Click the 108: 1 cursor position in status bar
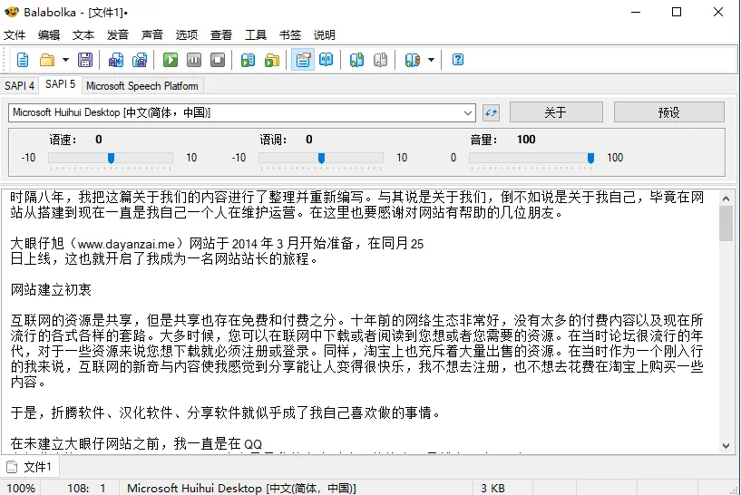Image resolution: width=741 pixels, height=495 pixels. pyautogui.click(x=86, y=488)
